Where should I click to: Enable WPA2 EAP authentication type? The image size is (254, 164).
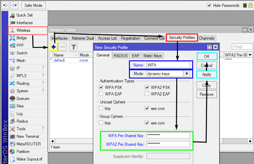(x=147, y=94)
